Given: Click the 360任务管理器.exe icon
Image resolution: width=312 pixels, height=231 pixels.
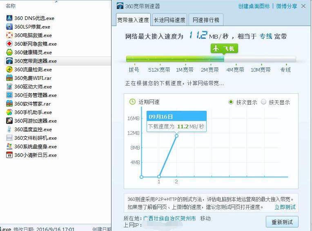Looking at the screenshot, I should 9,95.
